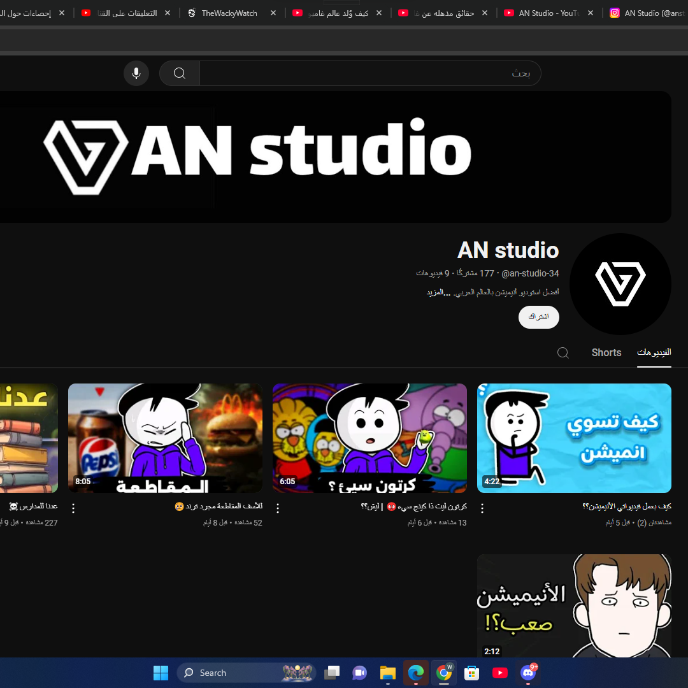Open File Explorer from the taskbar
The image size is (688, 688).
point(388,673)
